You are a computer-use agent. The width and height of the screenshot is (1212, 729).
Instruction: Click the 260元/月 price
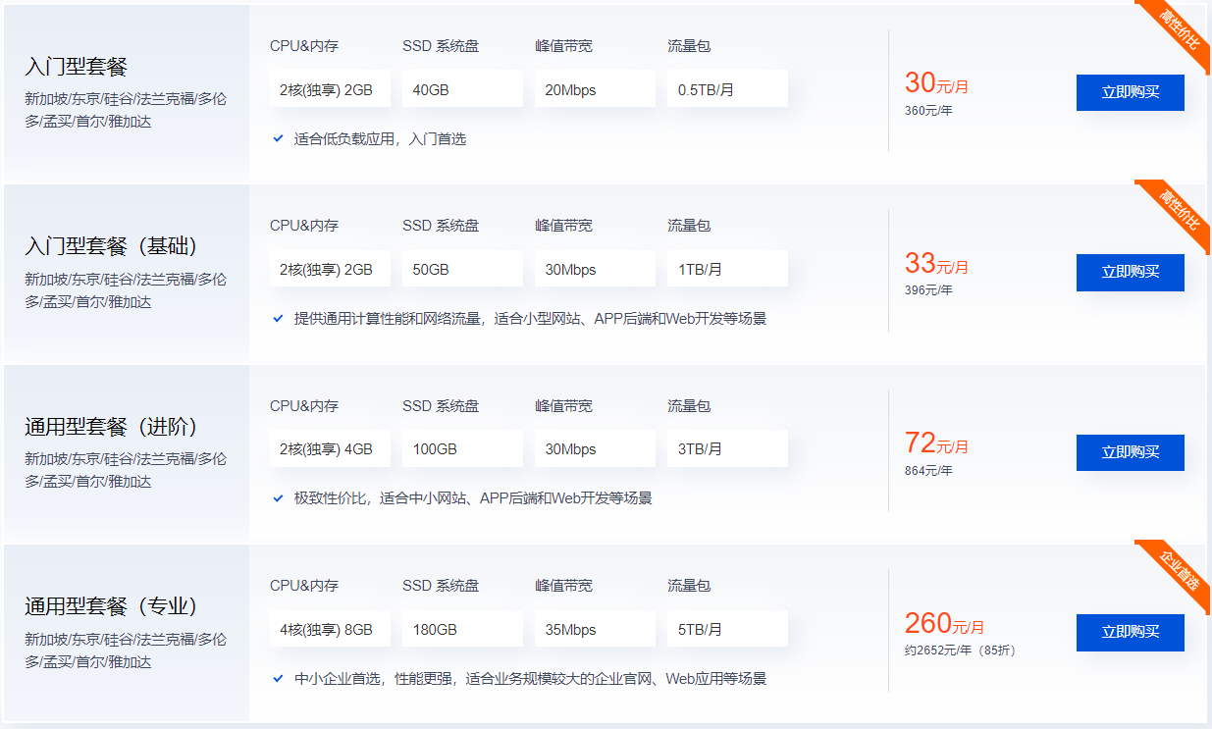click(x=944, y=623)
